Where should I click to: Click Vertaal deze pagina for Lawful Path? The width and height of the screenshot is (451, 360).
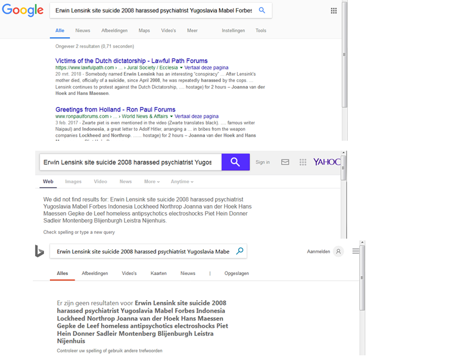click(206, 67)
